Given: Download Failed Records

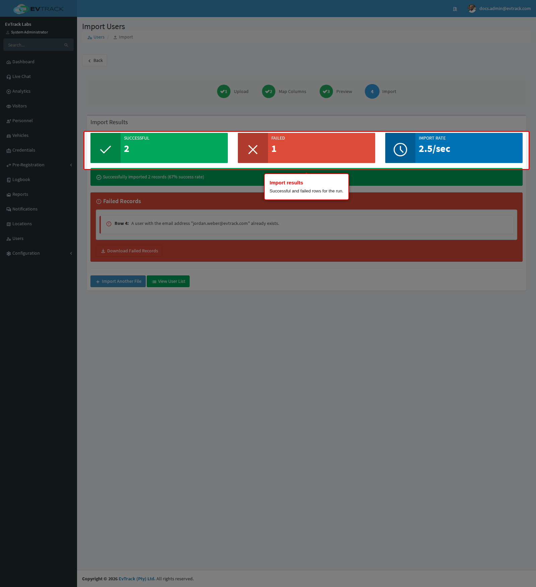Looking at the screenshot, I should [x=129, y=251].
